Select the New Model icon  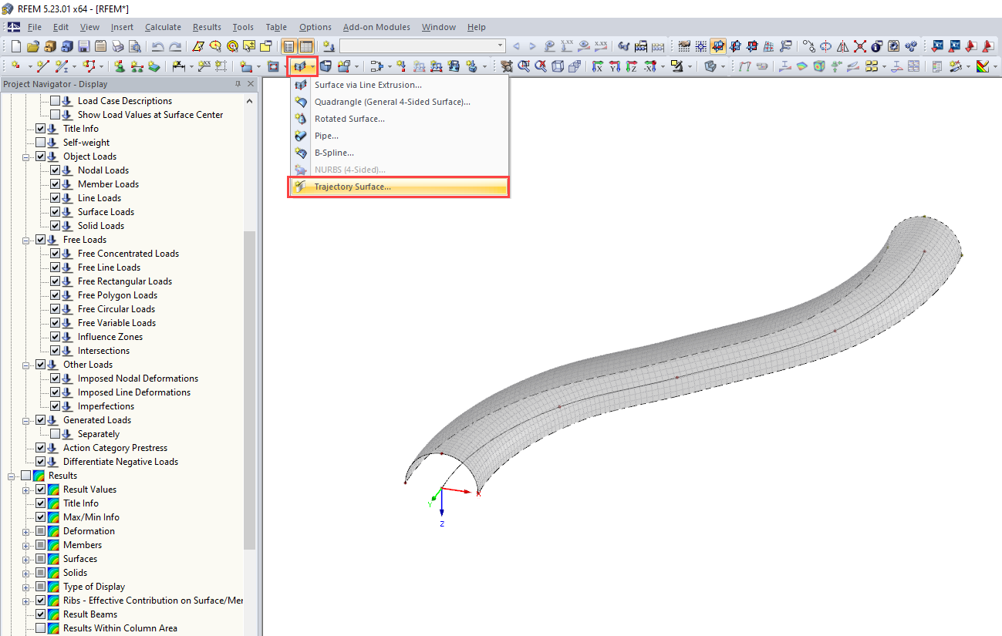pos(16,47)
